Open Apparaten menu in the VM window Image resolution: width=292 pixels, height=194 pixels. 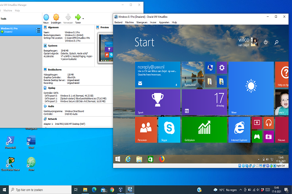pyautogui.click(x=164, y=22)
